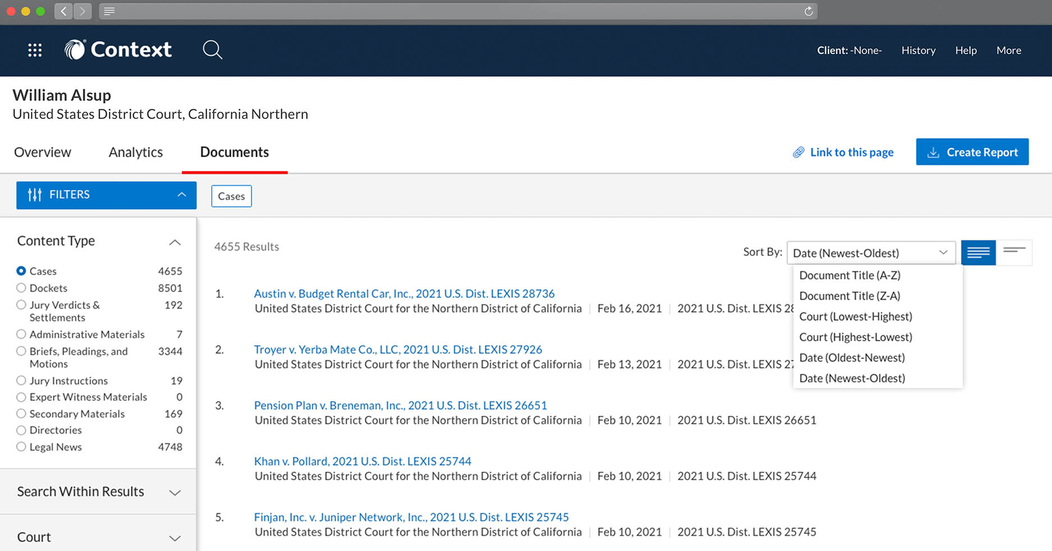Screen dimensions: 1052x551
Task: Click the Sort By dropdown box
Action: click(x=870, y=252)
